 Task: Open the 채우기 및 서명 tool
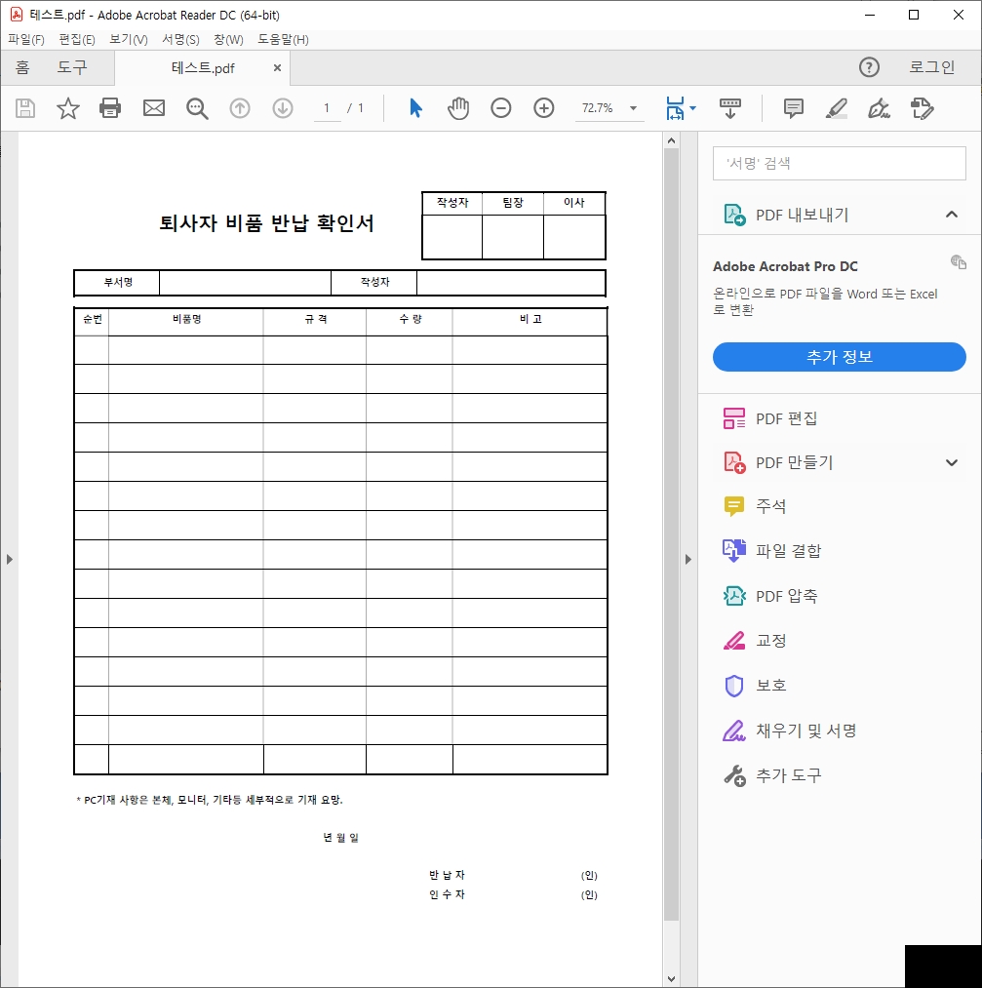[x=789, y=731]
